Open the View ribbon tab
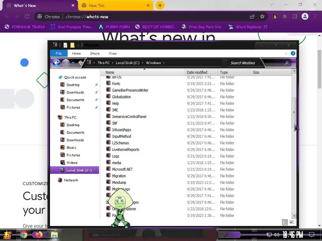322x241 pixels. coord(113,53)
